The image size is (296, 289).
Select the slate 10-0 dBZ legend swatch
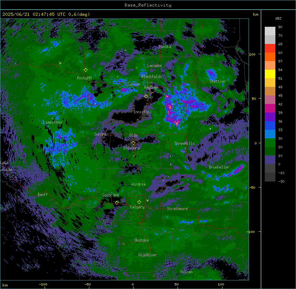tap(270, 160)
